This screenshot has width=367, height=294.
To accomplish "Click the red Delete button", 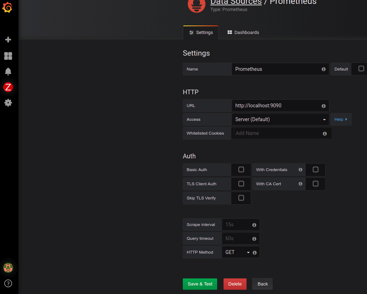I will [235, 284].
